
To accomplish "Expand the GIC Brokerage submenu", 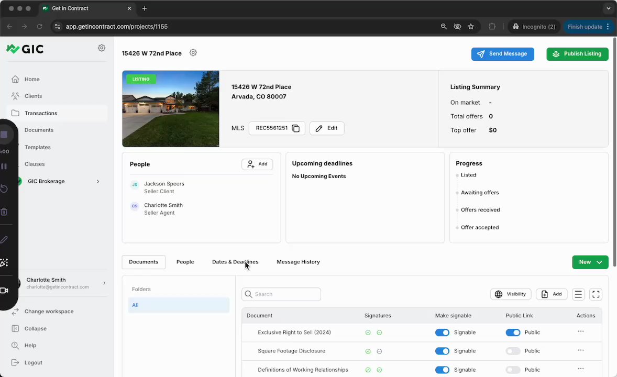I will tap(98, 181).
